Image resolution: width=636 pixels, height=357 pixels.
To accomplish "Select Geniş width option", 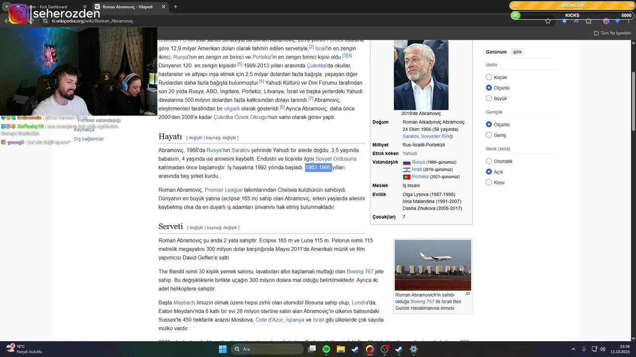I will tap(489, 135).
